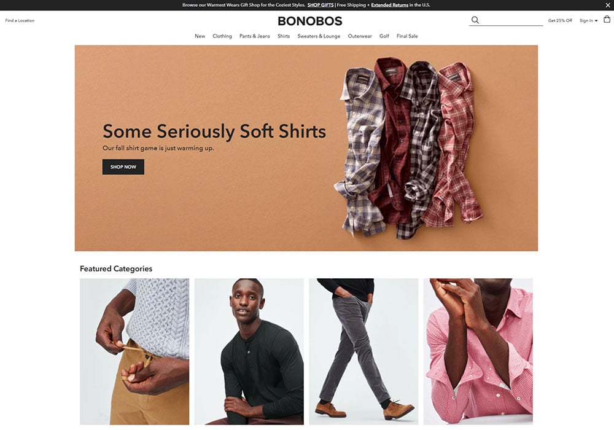Open the Clothing menu
This screenshot has height=430, width=614.
pyautogui.click(x=222, y=36)
